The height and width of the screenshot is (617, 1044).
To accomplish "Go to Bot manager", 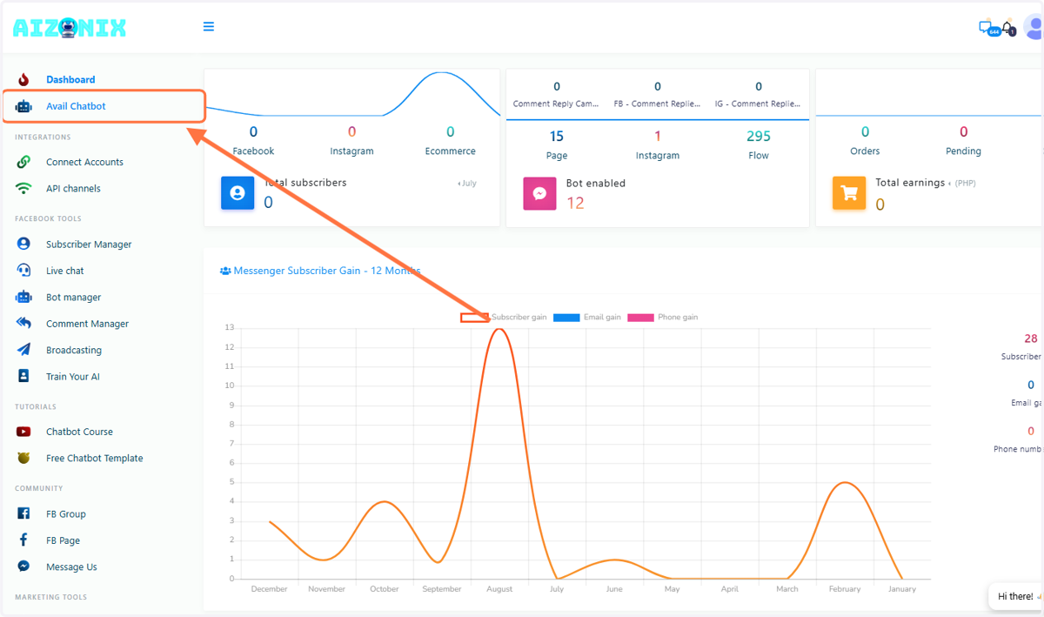I will (73, 298).
